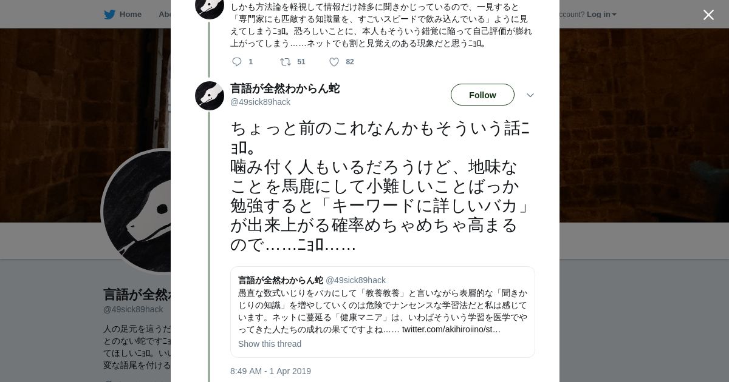Open the Log in dropdown
The width and height of the screenshot is (729, 382).
tap(601, 15)
